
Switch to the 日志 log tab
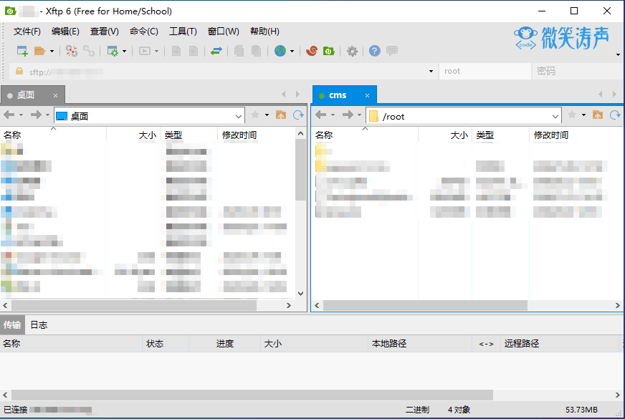click(x=39, y=325)
